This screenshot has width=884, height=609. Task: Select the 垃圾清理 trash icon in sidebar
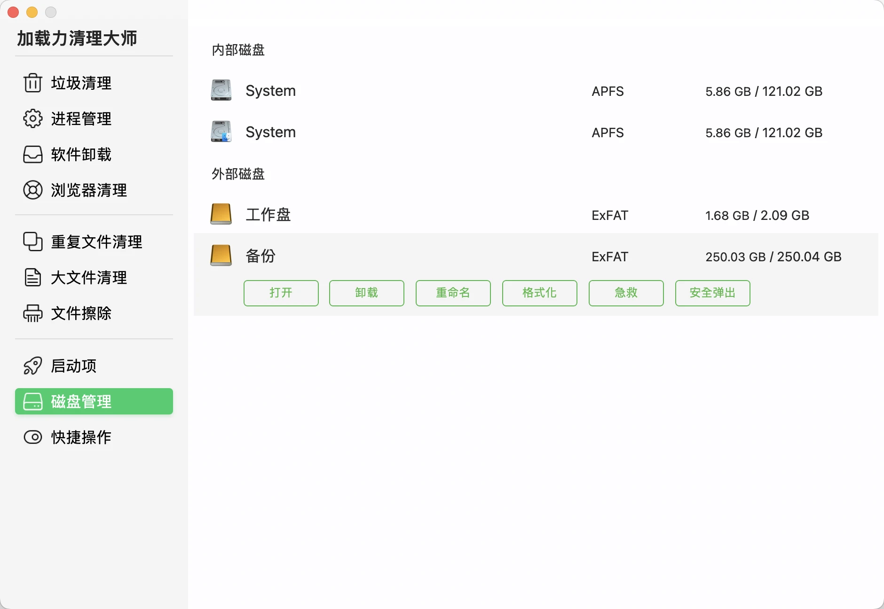[32, 83]
